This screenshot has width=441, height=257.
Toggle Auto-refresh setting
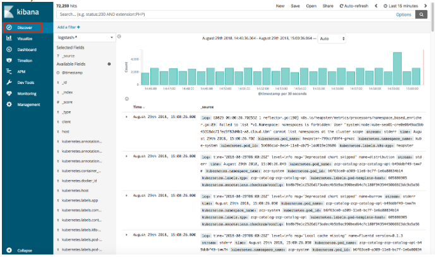point(354,6)
